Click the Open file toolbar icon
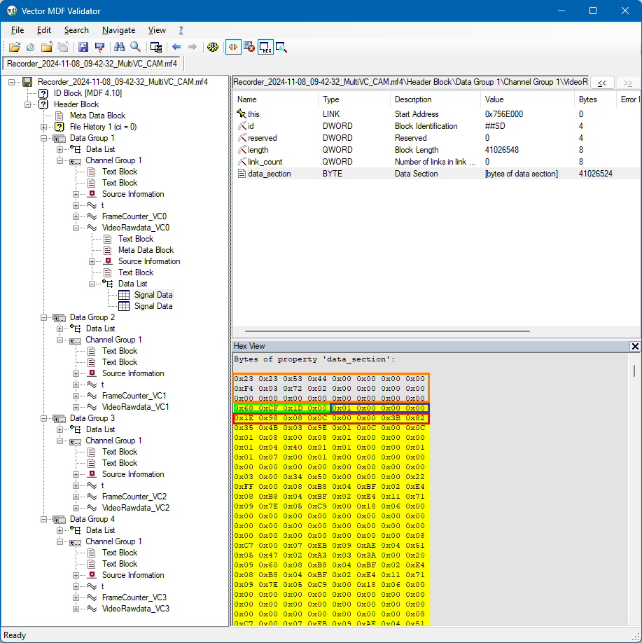 point(14,47)
